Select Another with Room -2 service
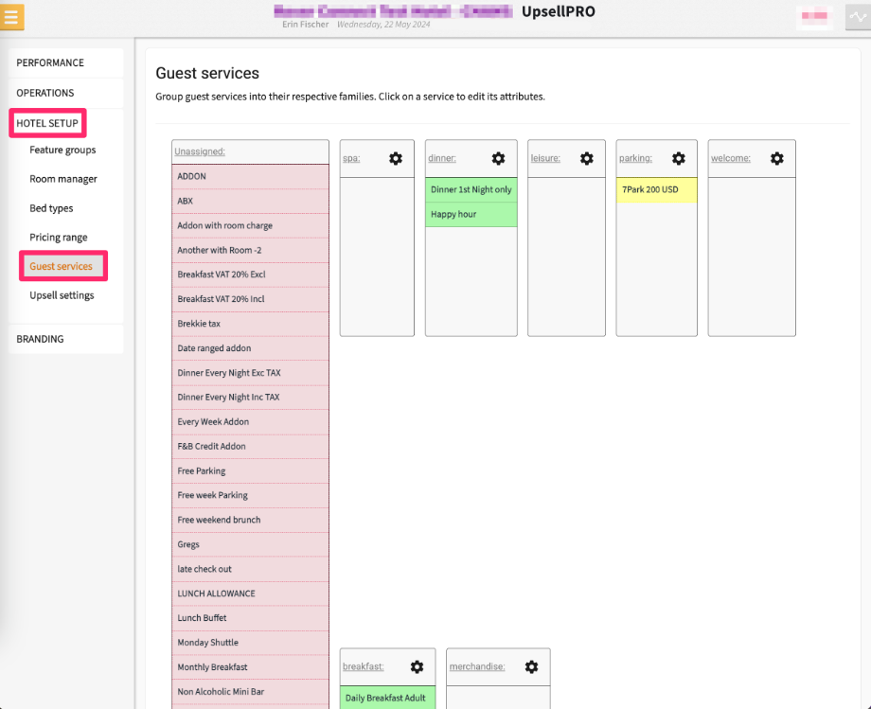This screenshot has height=709, width=871. tap(251, 250)
